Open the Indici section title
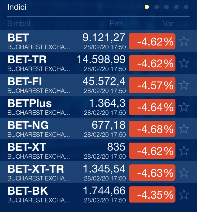The height and width of the screenshot is (212, 197). coord(17,7)
